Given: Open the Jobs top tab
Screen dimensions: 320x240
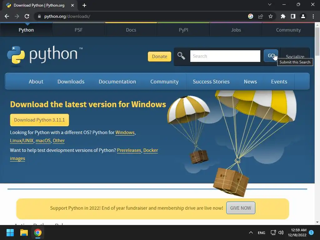Looking at the screenshot, I should coord(236,30).
